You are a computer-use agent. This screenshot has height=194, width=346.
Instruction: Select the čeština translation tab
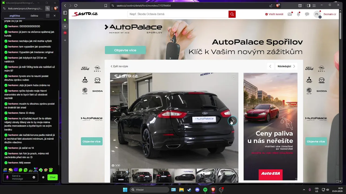click(x=34, y=16)
